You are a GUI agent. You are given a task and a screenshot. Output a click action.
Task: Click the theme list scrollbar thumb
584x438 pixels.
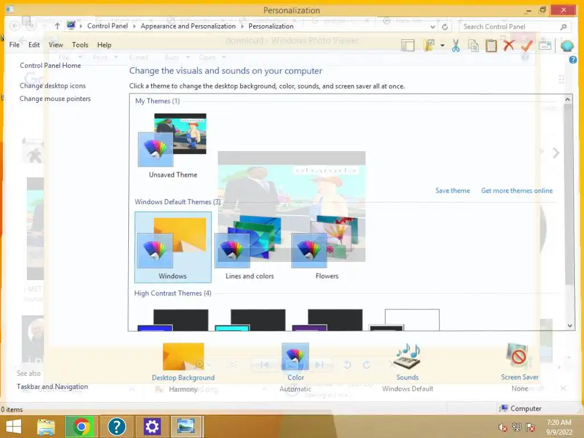pyautogui.click(x=569, y=194)
